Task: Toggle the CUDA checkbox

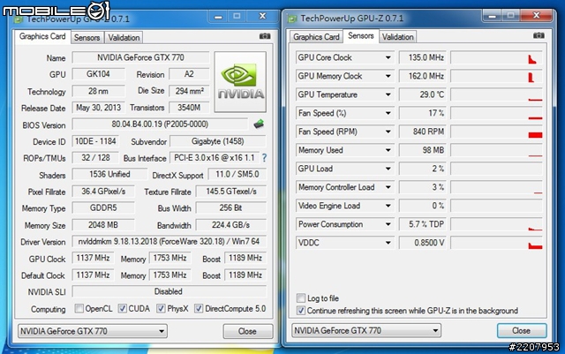Action: (x=123, y=309)
